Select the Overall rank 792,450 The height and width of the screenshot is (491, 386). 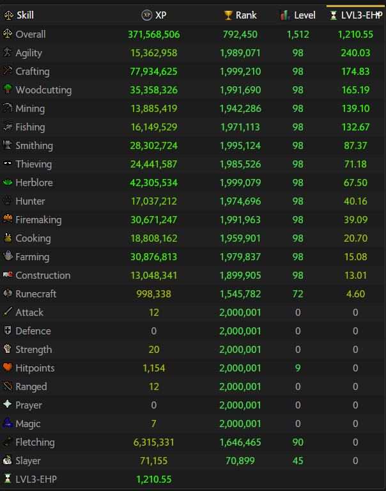(240, 34)
